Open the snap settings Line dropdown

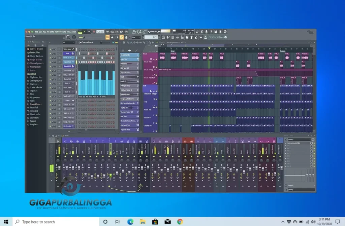136,37
